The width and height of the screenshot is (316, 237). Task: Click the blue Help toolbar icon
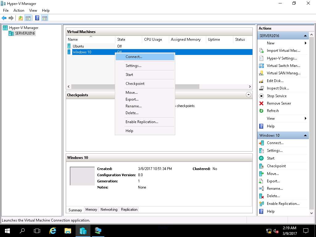coord(37,18)
